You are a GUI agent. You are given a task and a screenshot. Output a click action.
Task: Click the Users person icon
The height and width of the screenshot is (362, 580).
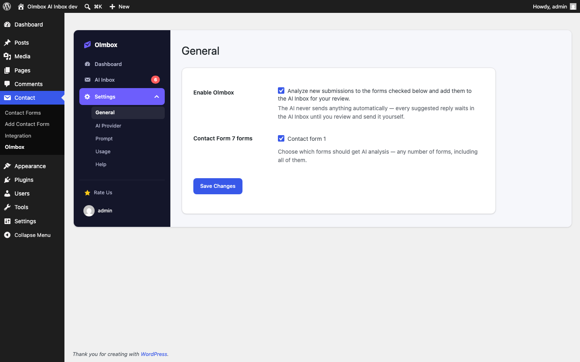7,193
